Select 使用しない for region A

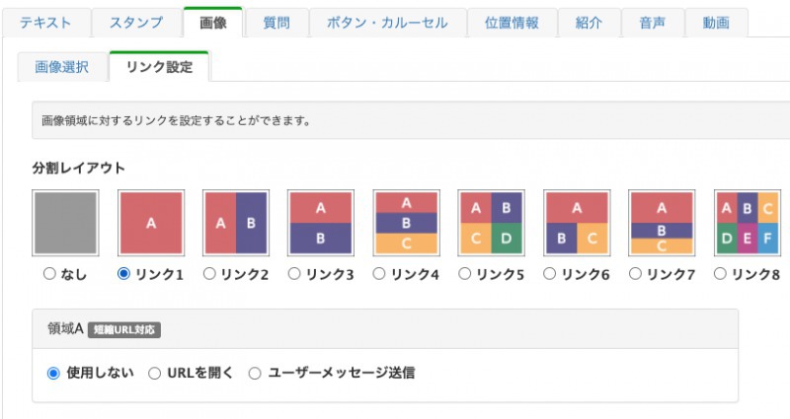pyautogui.click(x=54, y=374)
